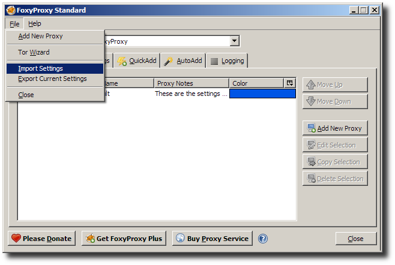This screenshot has height=265, width=395.
Task: Click the fox icon on Get FoxyProxy Plus
Action: click(90, 238)
